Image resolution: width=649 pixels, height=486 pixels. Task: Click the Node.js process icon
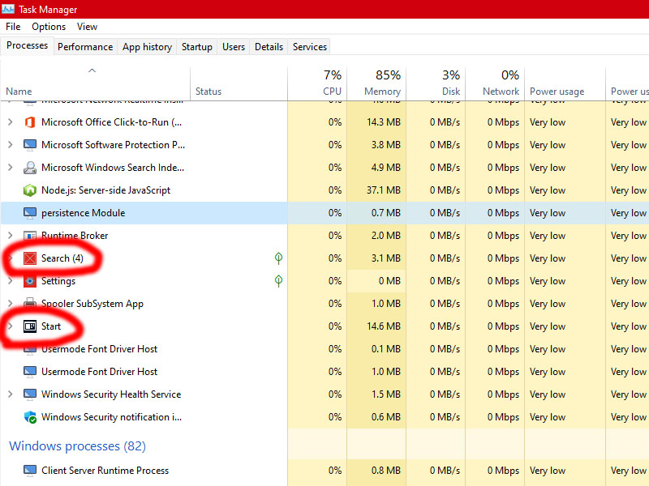(30, 190)
